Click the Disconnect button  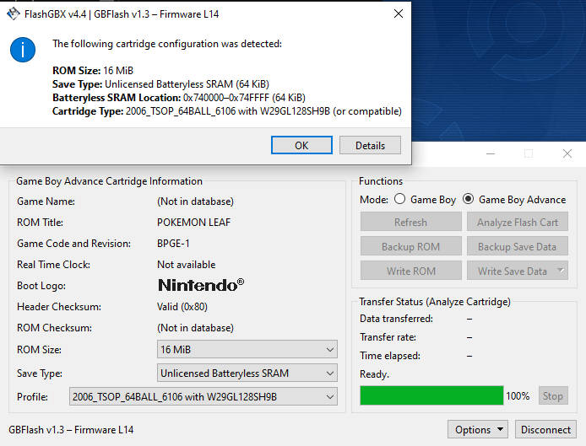click(545, 430)
